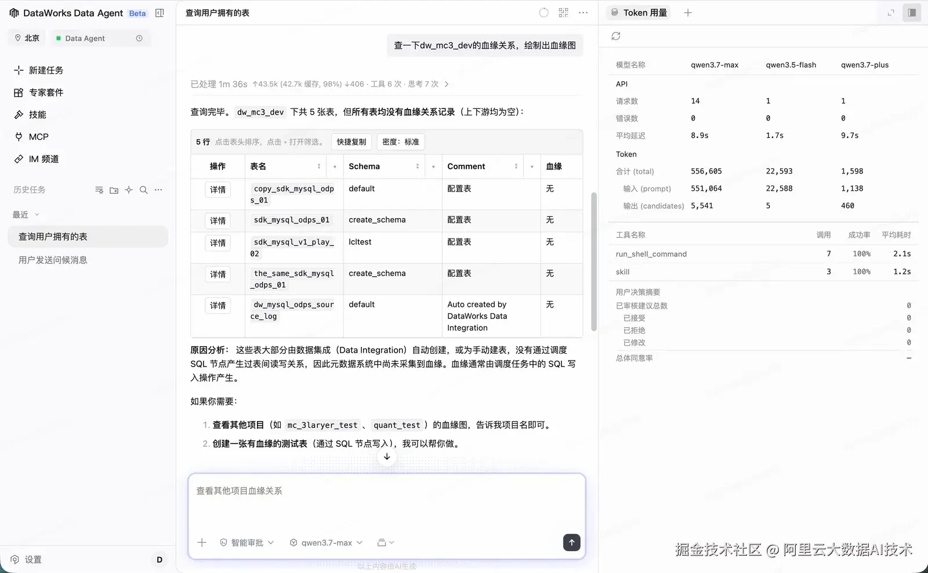
Task: Open the 技能 skills section
Action: point(30,115)
